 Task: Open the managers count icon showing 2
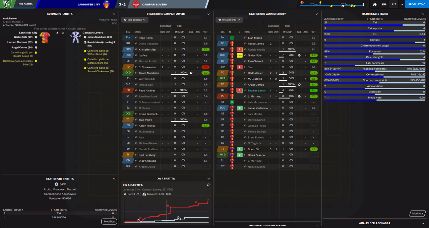[394, 4]
